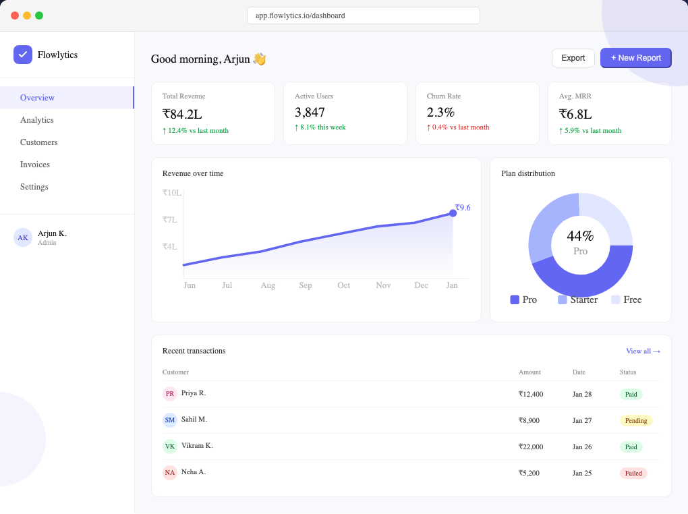Open the Total Revenue card

point(213,113)
